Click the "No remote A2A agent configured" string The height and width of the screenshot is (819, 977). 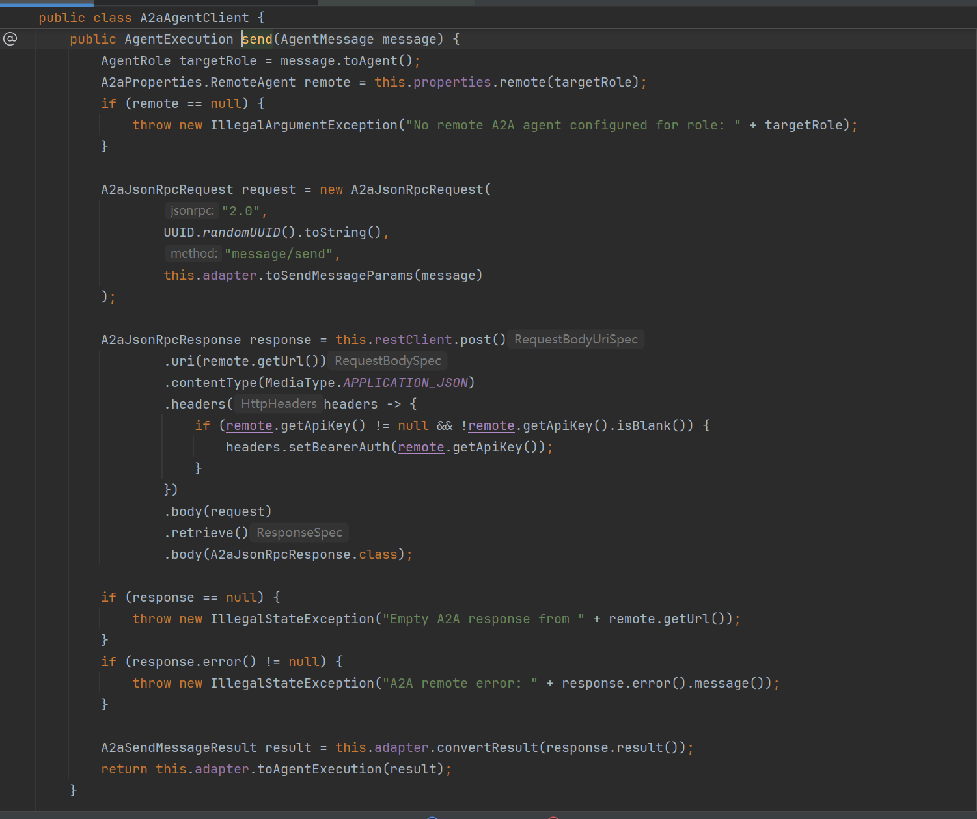tap(573, 125)
